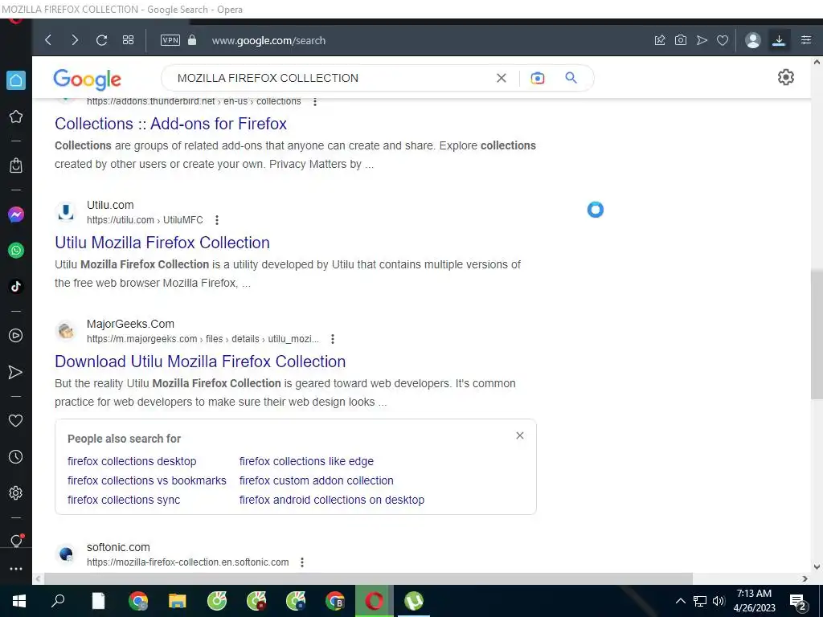Open the sidebar player icon
Image resolution: width=823 pixels, height=617 pixels.
pos(16,335)
